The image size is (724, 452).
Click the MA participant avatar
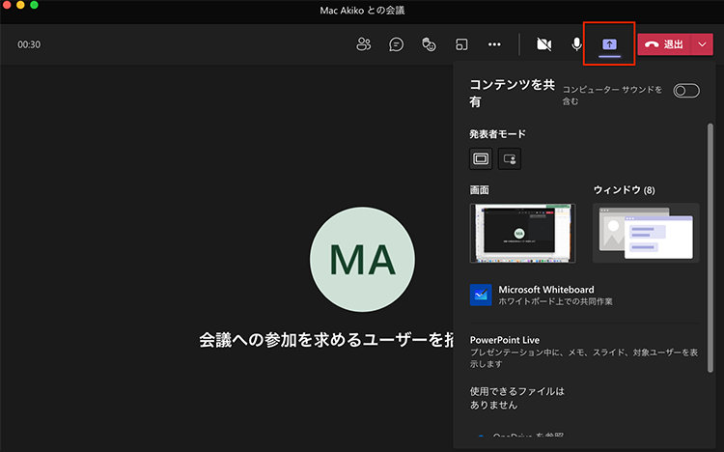(x=362, y=258)
